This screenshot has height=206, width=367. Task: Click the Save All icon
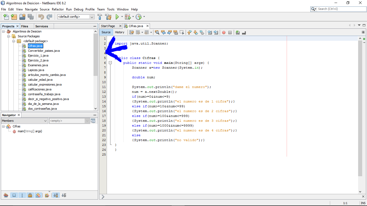point(31,17)
